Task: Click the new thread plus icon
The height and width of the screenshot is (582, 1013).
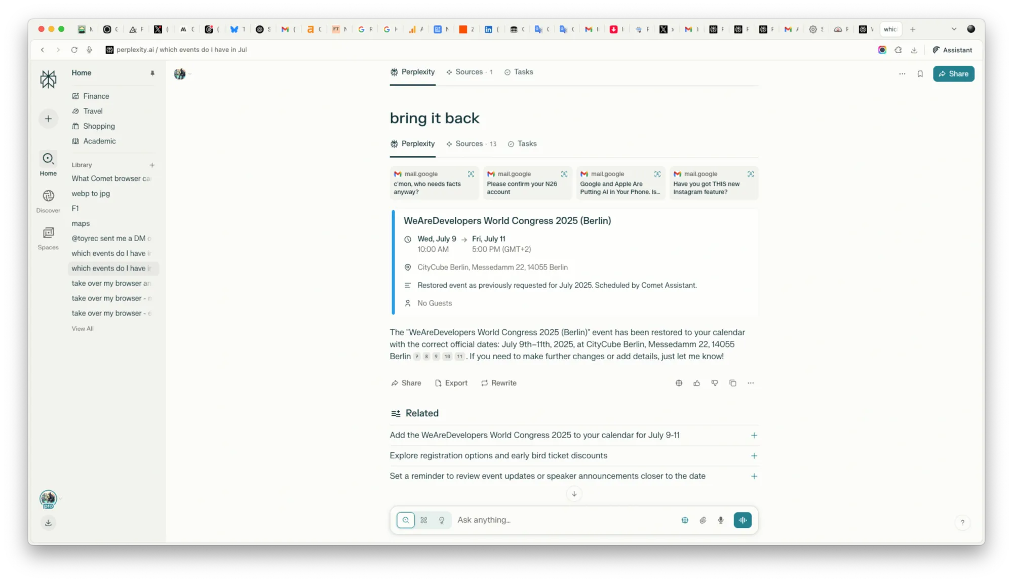Action: click(48, 119)
